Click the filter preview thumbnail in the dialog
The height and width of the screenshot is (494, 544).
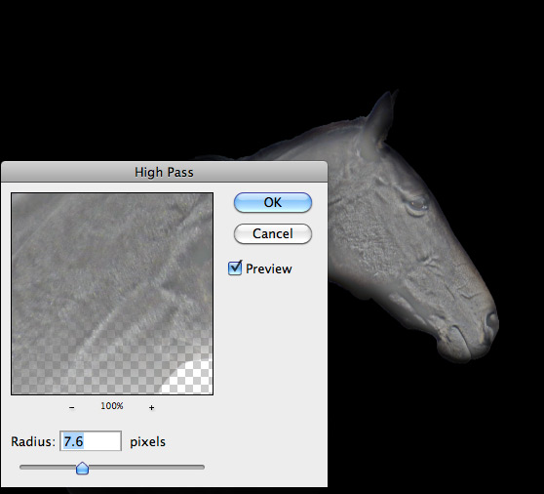coord(112,294)
